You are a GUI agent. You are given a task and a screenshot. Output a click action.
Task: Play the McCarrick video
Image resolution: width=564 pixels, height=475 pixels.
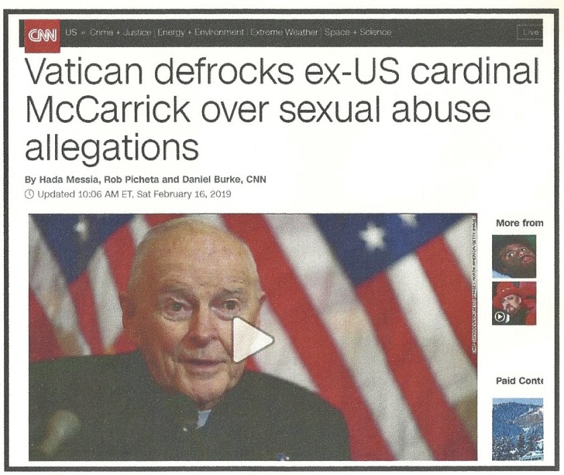[252, 339]
